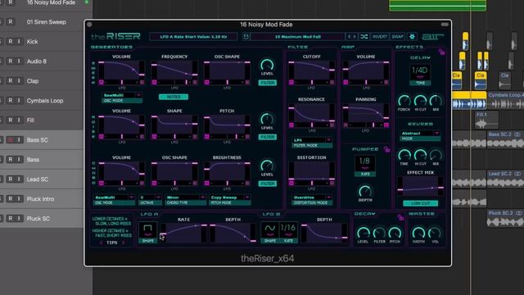Click the LFO A square shape selector
The image size is (524, 295).
(x=147, y=229)
